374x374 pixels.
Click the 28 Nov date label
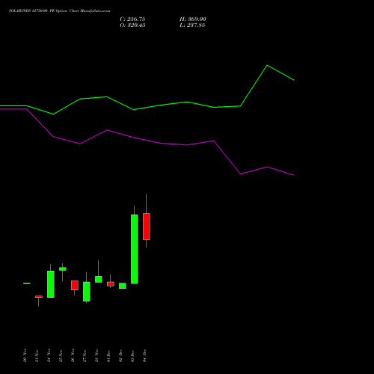96,355
